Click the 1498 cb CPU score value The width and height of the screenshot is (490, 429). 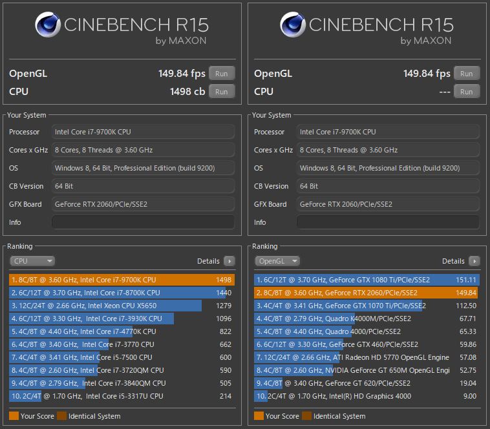(187, 92)
